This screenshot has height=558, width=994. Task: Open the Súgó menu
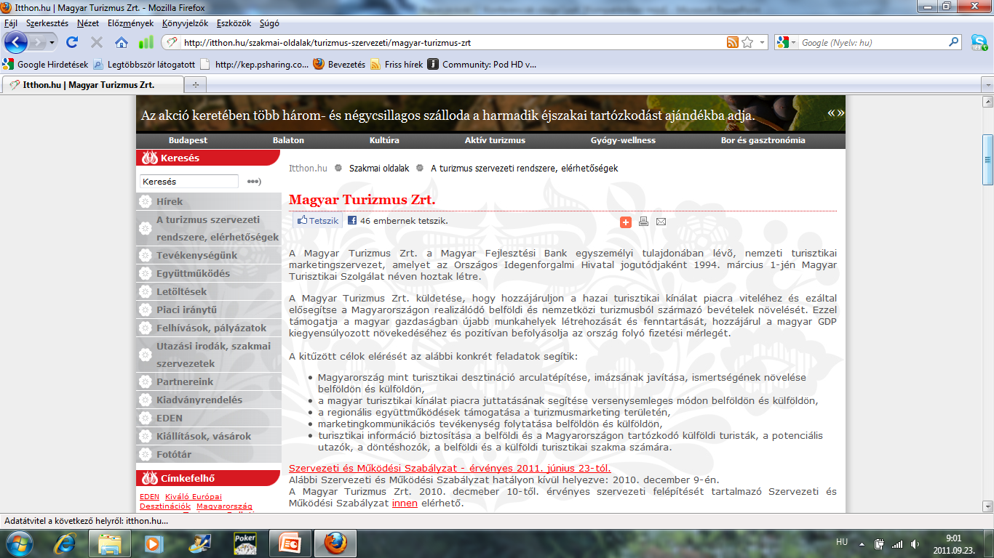[x=269, y=23]
